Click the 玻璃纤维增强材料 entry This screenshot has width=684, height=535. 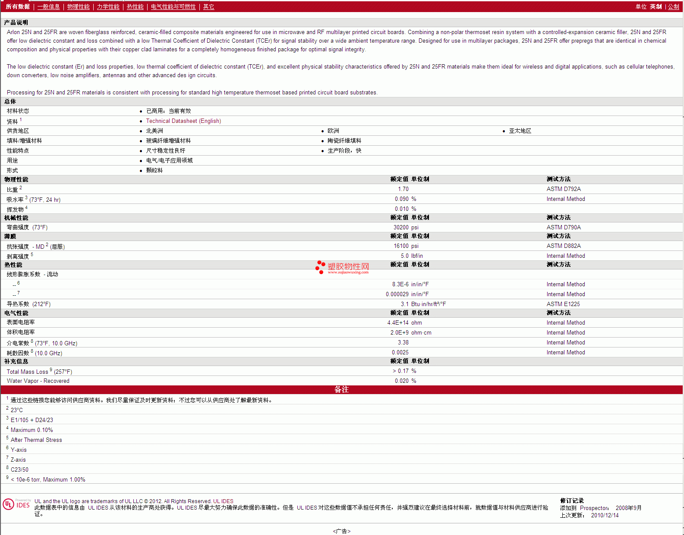click(x=168, y=141)
